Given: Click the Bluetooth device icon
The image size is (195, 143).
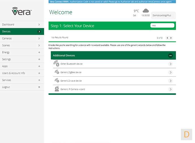Looking at the screenshot, I should [x=56, y=64].
